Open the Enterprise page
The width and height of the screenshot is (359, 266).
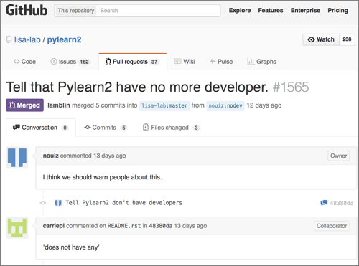[305, 11]
